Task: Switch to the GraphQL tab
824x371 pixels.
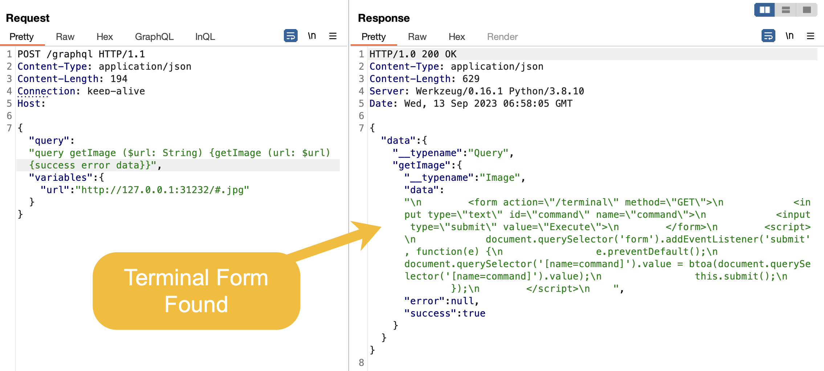Action: [154, 36]
